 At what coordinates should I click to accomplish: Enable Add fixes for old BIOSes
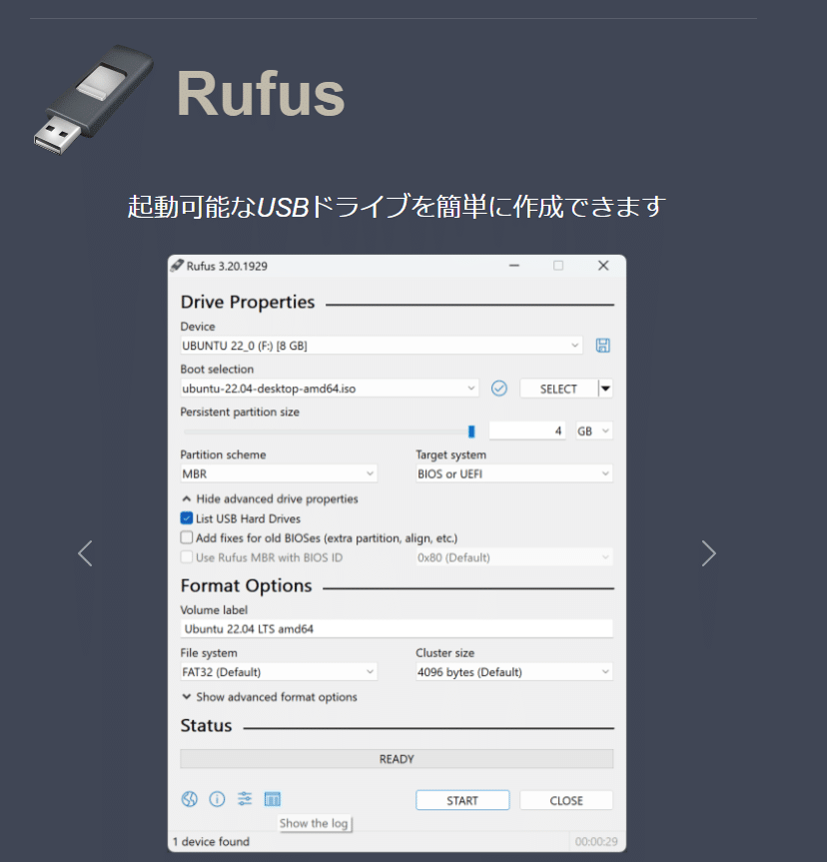point(187,537)
